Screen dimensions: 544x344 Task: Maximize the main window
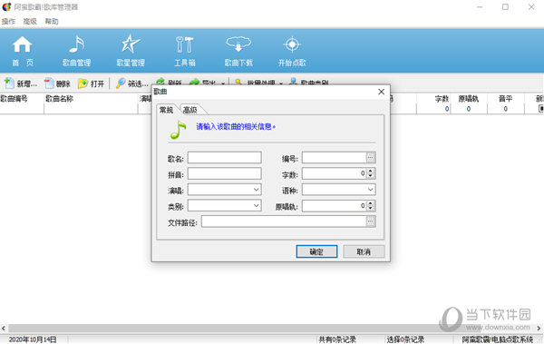(506, 7)
